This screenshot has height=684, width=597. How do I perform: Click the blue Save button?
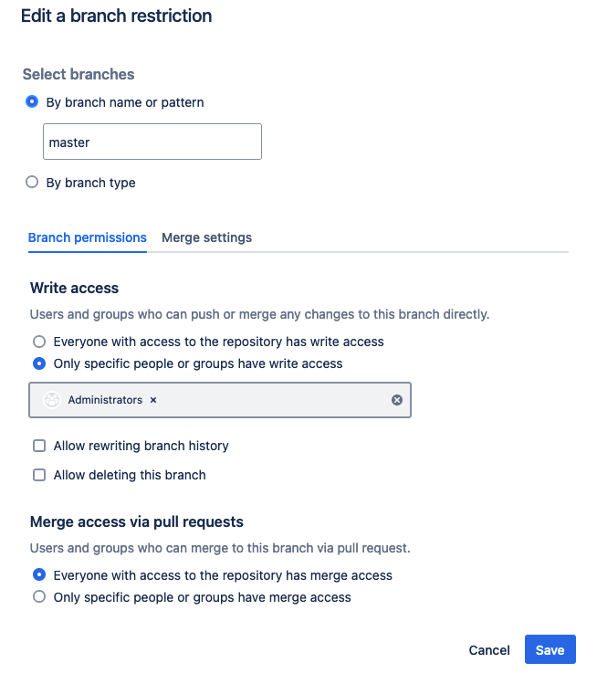pyautogui.click(x=550, y=650)
